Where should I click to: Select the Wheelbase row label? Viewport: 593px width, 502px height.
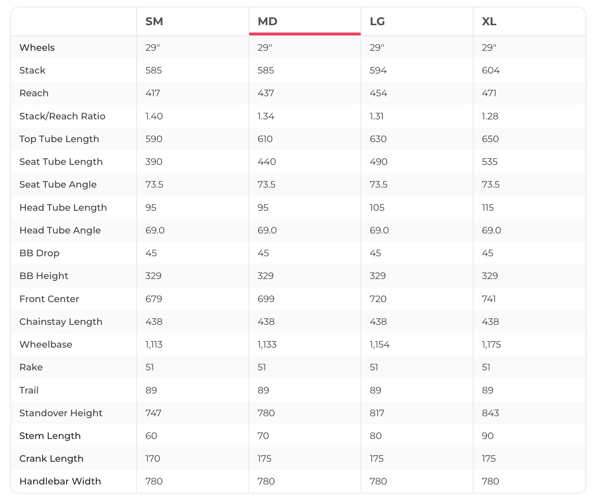coord(46,344)
